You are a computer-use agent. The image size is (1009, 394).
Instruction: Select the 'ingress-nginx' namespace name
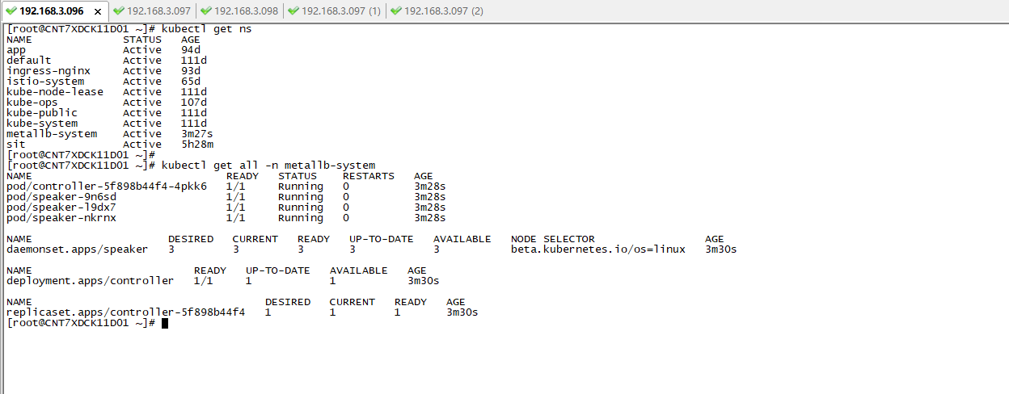pos(49,71)
